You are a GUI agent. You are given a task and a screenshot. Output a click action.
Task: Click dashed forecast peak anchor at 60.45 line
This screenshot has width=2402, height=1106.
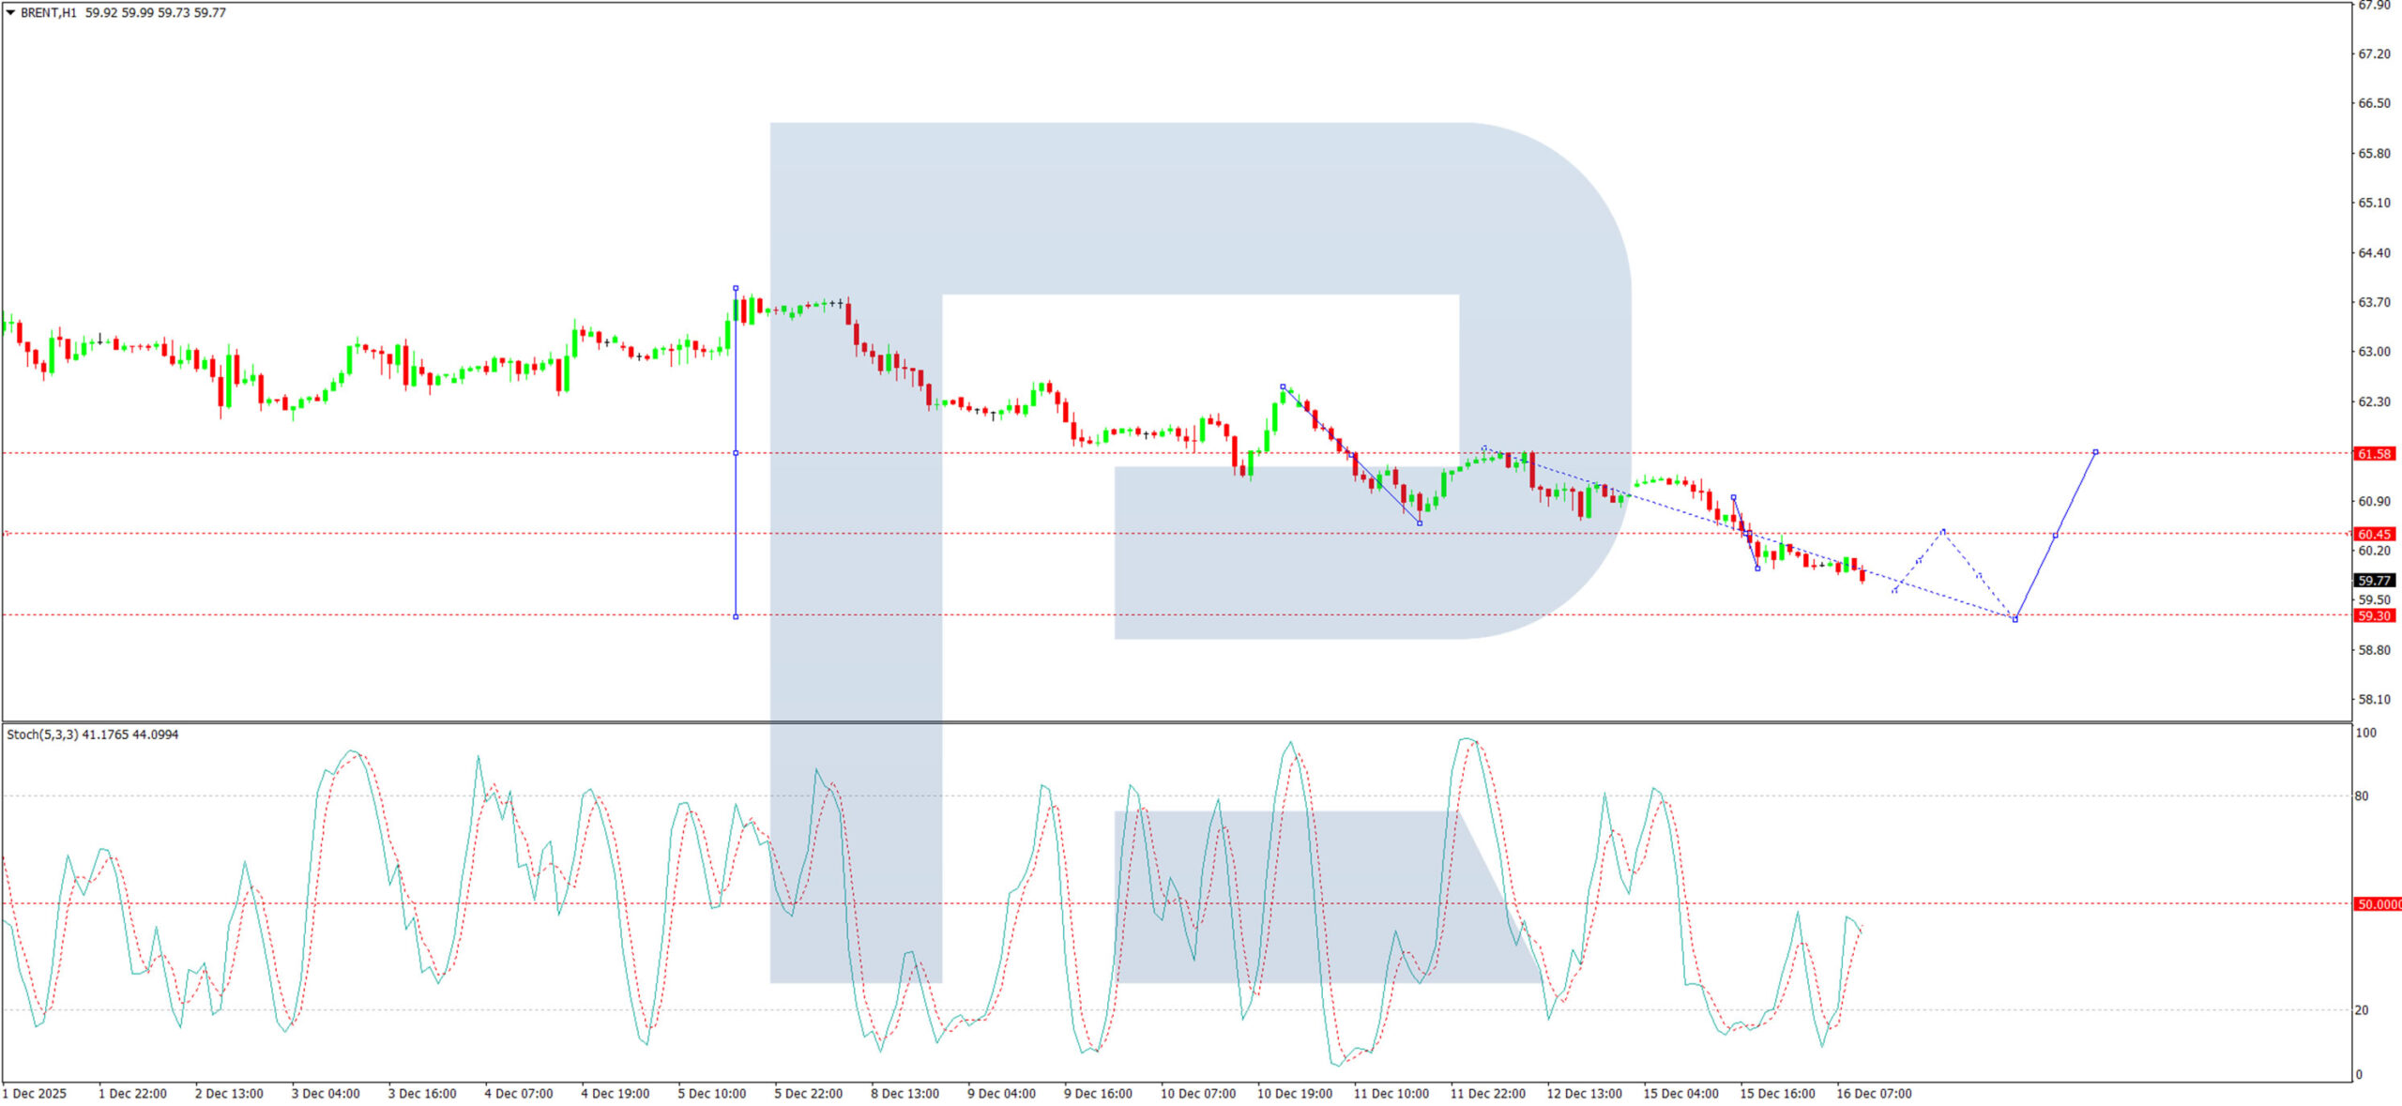pyautogui.click(x=1943, y=532)
